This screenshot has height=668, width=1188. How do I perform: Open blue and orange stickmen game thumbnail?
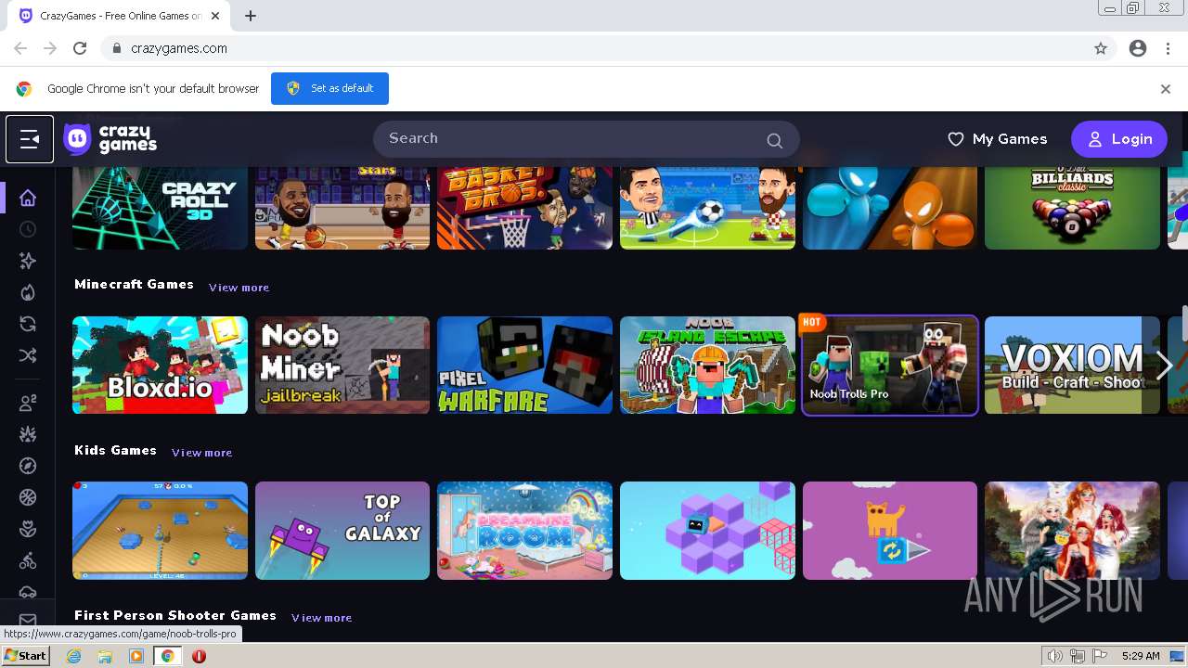coord(890,208)
